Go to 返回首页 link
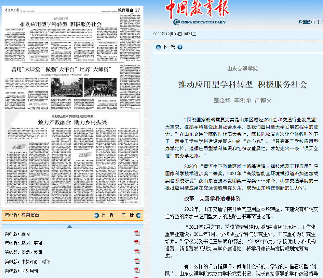This screenshot has width=323, height=278. click(307, 22)
